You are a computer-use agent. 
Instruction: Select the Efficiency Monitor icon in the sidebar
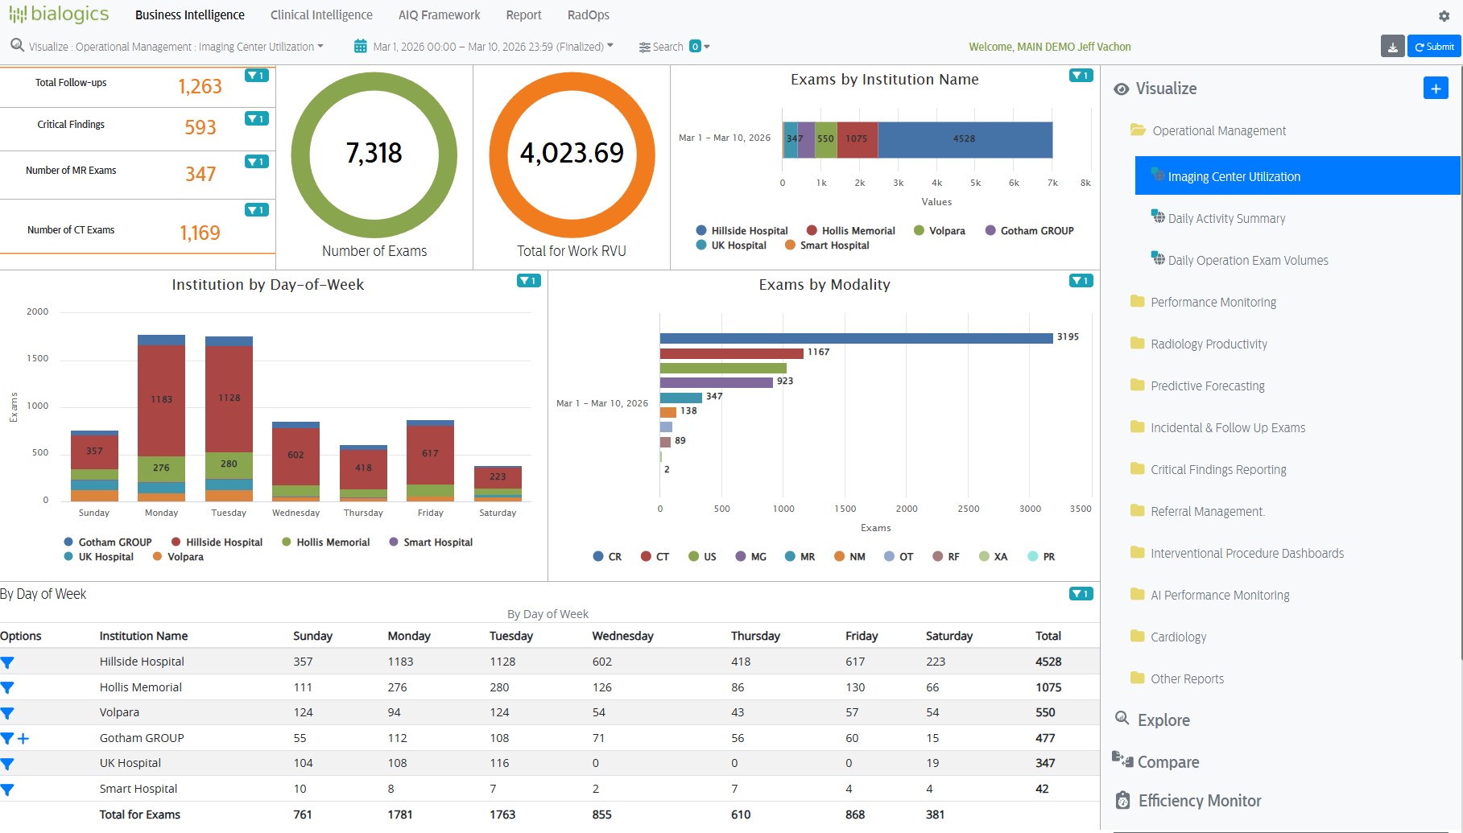tap(1123, 801)
